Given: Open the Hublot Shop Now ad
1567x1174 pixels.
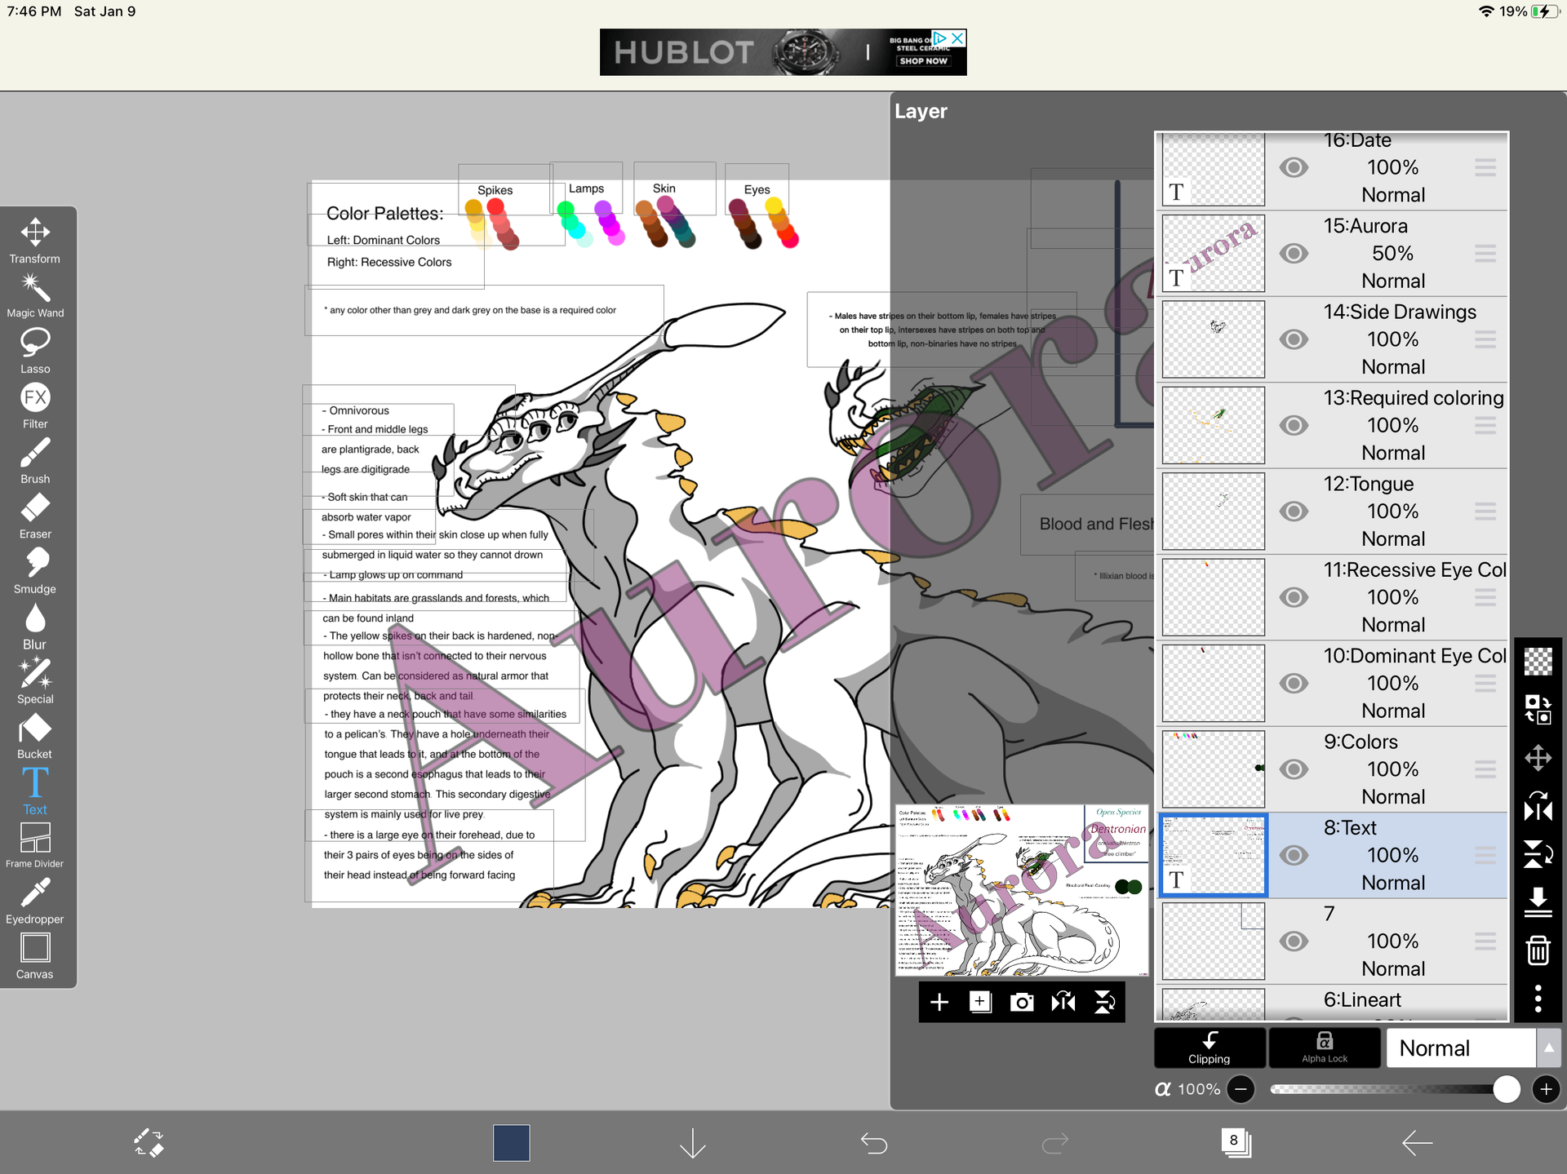Looking at the screenshot, I should (923, 60).
